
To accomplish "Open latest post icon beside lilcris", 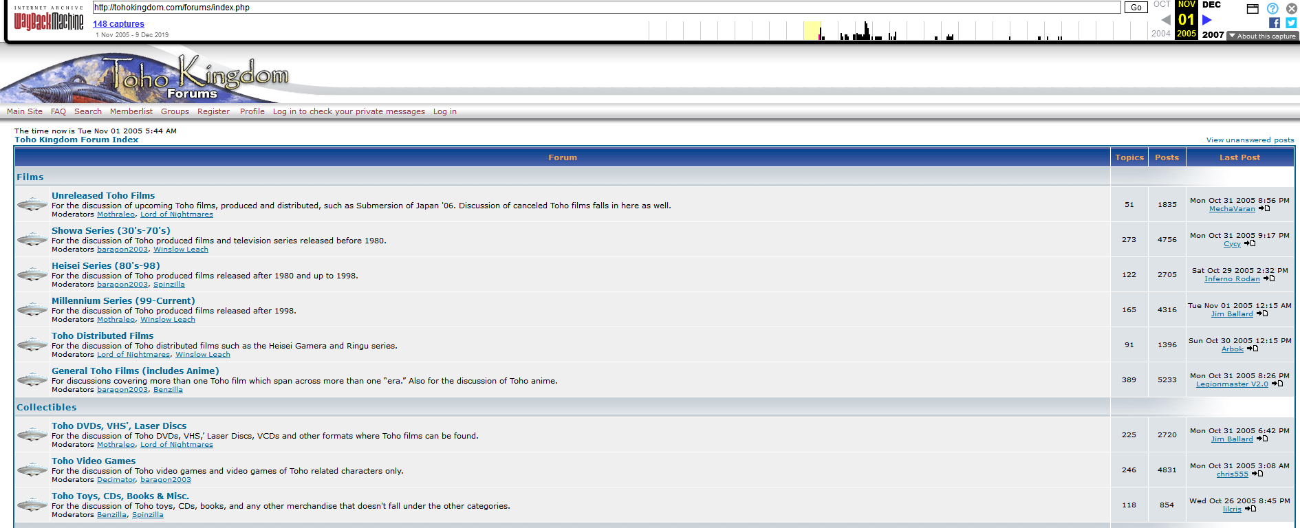I will (1250, 509).
